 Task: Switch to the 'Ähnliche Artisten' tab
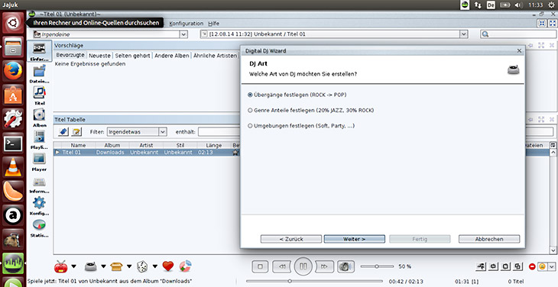216,56
